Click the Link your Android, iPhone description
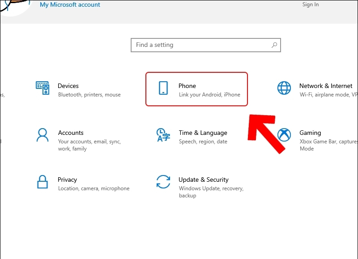This screenshot has height=259, width=358. 209,95
